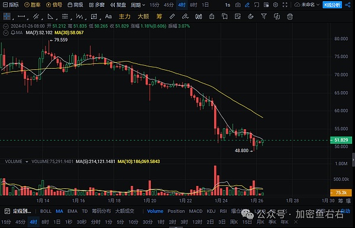Viewport: 355px width, 228px height.
Task: Toggle the 主力 indicator
Action: (124, 17)
